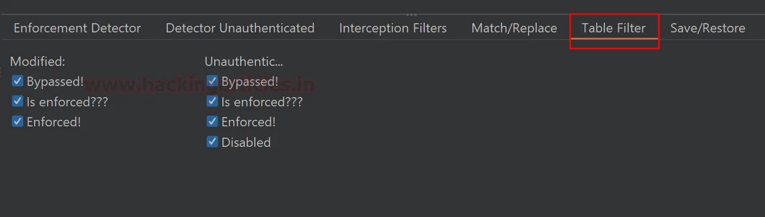
Task: Click 'Enforced!' label text under Modified
Action: click(x=54, y=122)
